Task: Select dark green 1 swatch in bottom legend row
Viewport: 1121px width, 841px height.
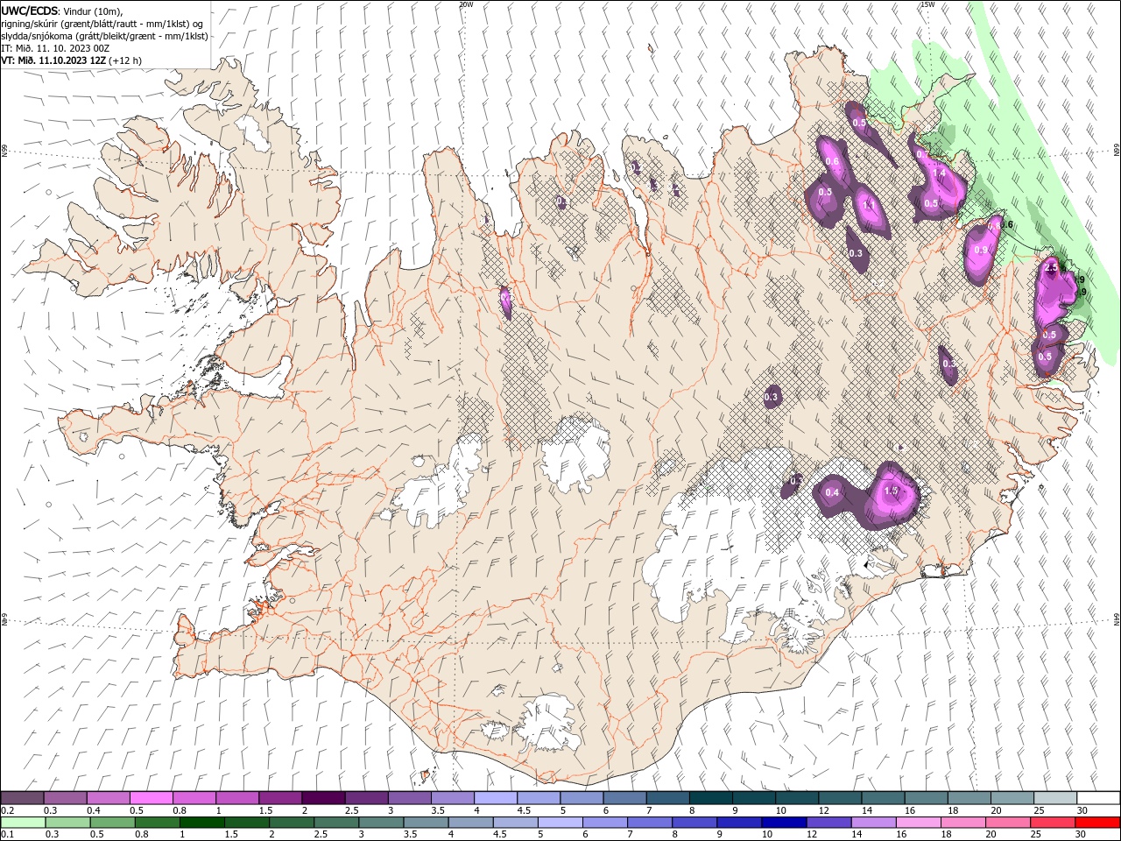Action: pos(201,822)
